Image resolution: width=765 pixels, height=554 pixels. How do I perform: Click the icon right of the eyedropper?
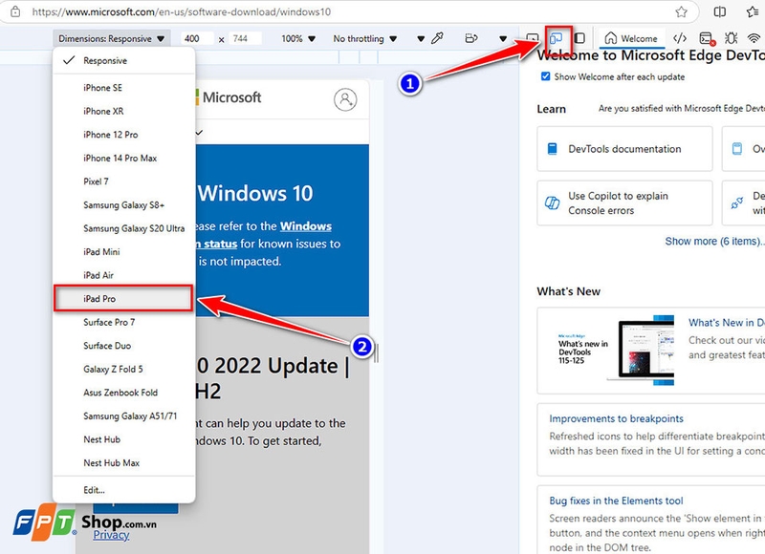coord(471,38)
